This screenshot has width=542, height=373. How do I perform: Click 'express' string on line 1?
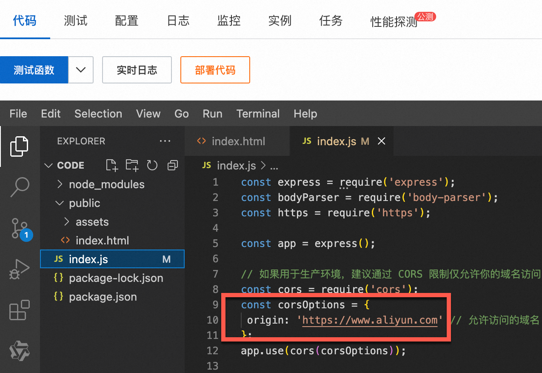point(416,182)
